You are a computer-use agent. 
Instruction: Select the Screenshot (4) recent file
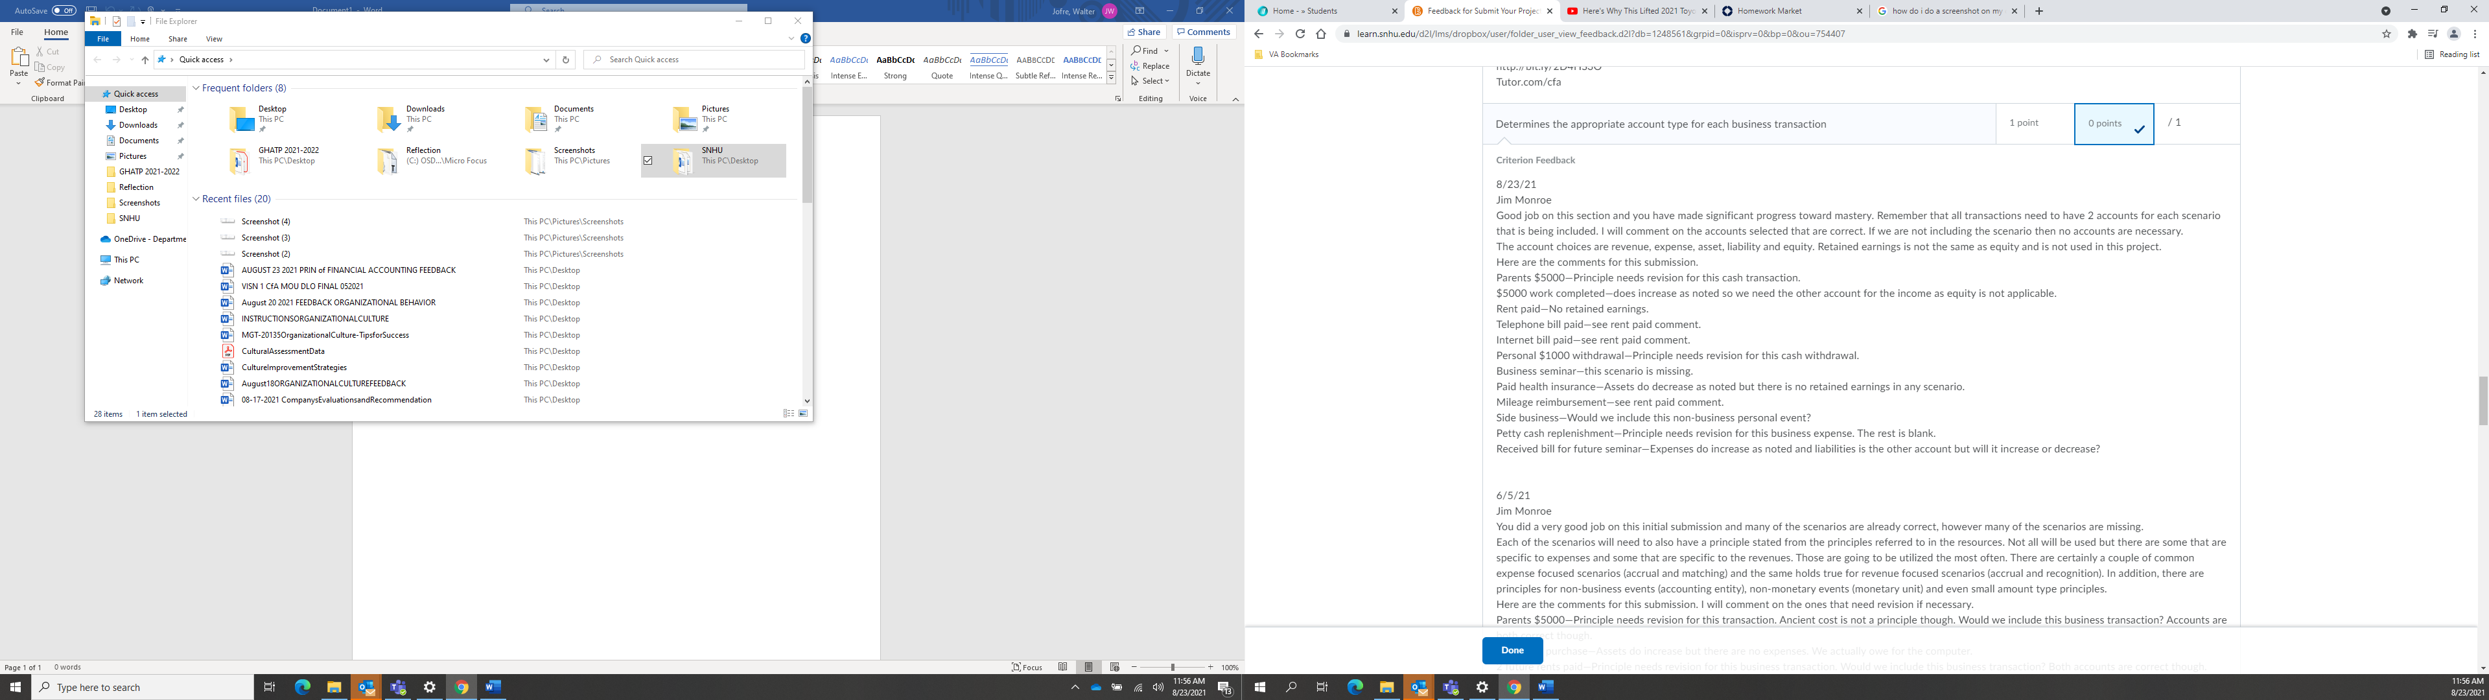[x=266, y=222]
